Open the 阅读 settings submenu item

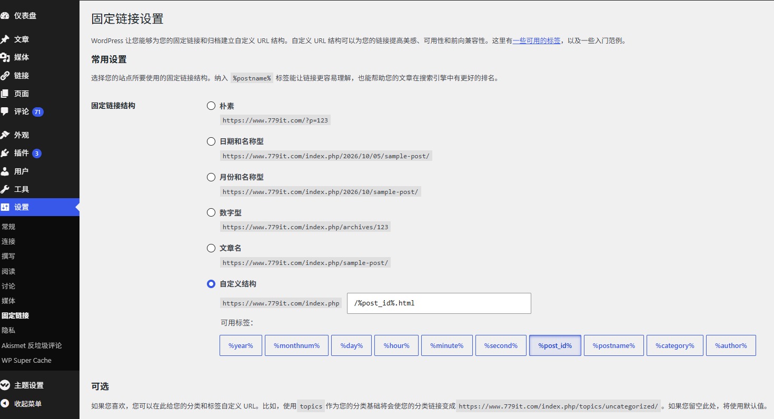[x=8, y=271]
